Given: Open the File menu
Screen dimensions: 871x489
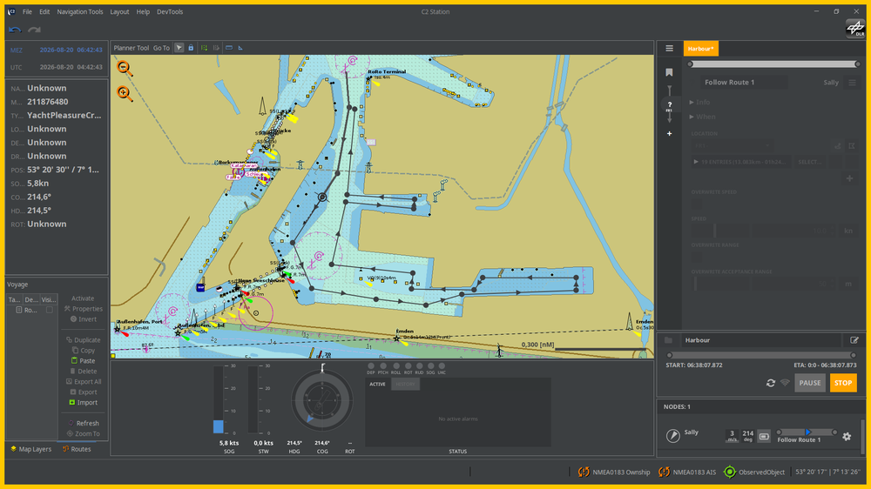Looking at the screenshot, I should tap(27, 11).
